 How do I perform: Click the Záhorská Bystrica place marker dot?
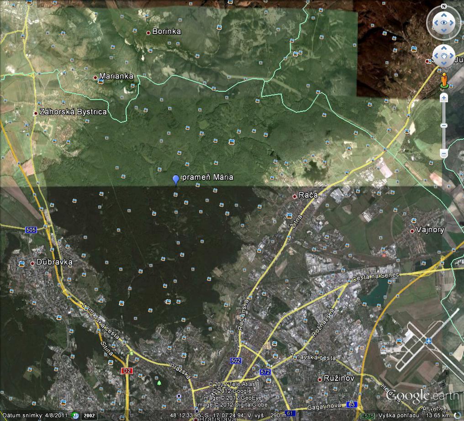click(x=35, y=113)
